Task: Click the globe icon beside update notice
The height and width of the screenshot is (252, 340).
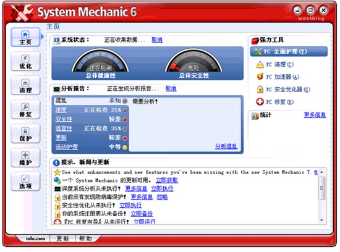Action: [57, 180]
